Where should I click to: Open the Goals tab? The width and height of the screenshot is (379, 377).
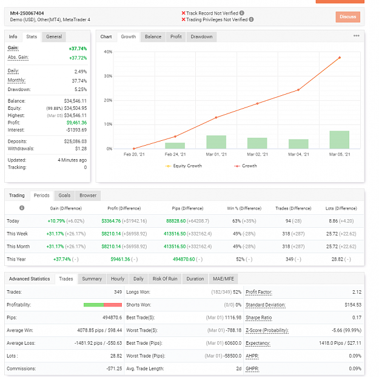[64, 195]
